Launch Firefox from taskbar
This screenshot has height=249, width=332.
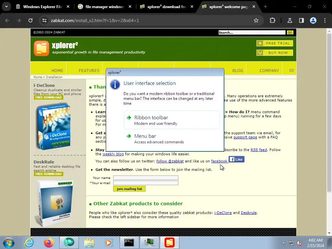click(x=49, y=243)
